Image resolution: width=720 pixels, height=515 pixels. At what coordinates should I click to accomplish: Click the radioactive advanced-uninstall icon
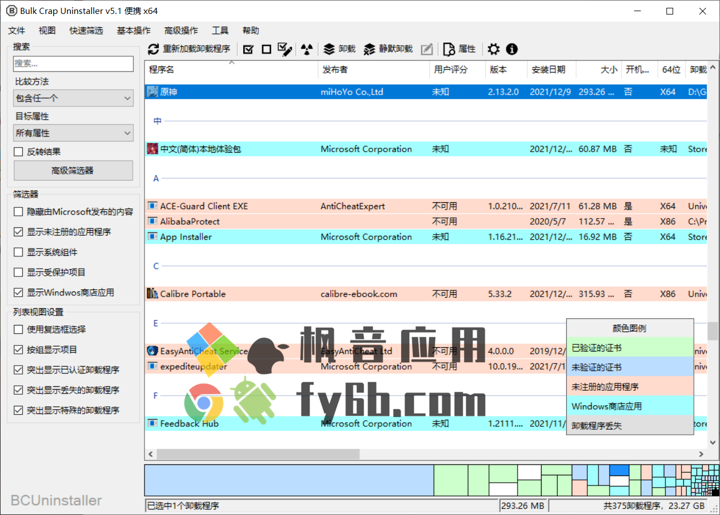tap(306, 50)
